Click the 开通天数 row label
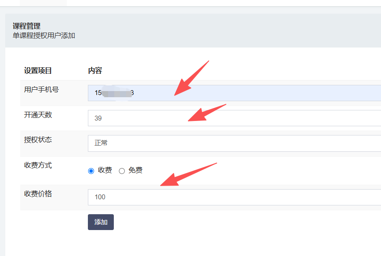Image resolution: width=381 pixels, height=256 pixels. [38, 115]
